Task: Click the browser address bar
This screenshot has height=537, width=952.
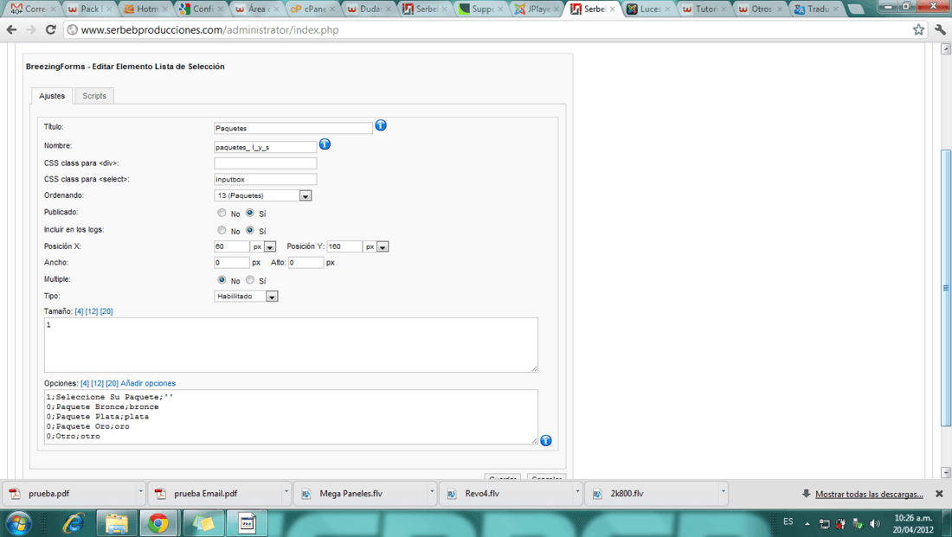Action: pos(486,29)
